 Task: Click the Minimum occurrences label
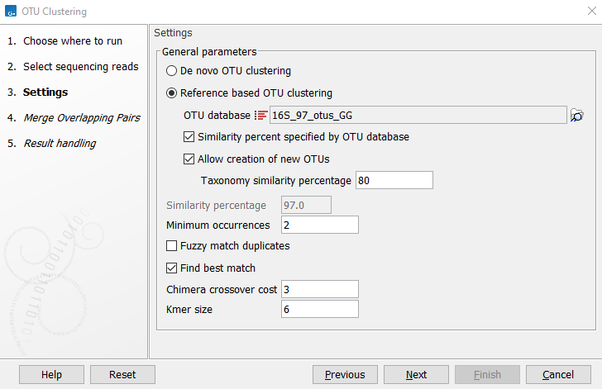[218, 225]
